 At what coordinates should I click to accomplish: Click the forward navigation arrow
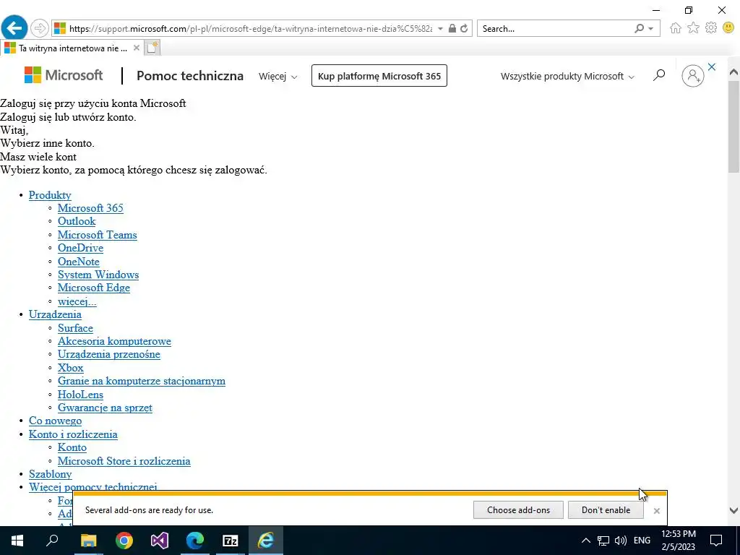(40, 28)
